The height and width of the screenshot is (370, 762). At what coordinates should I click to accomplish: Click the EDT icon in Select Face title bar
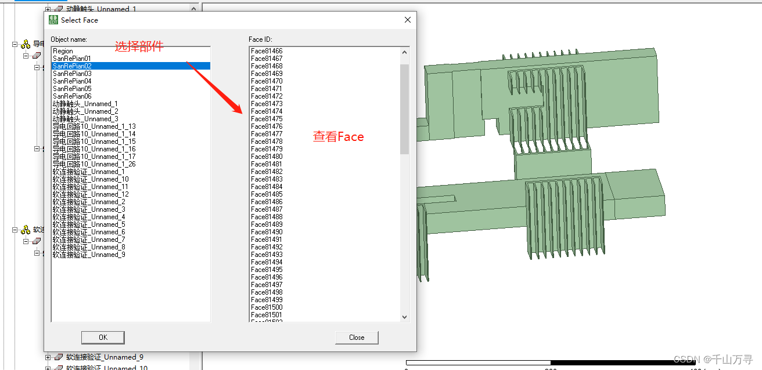52,20
